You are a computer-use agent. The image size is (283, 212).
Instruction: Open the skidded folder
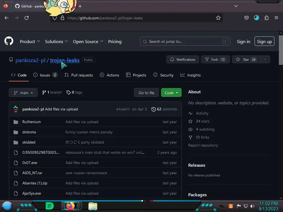coord(29,142)
